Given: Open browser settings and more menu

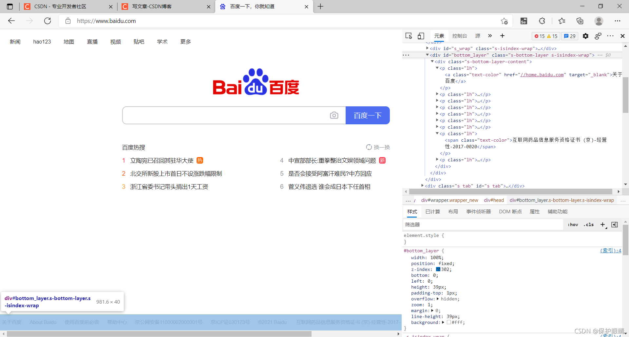Looking at the screenshot, I should tap(618, 21).
